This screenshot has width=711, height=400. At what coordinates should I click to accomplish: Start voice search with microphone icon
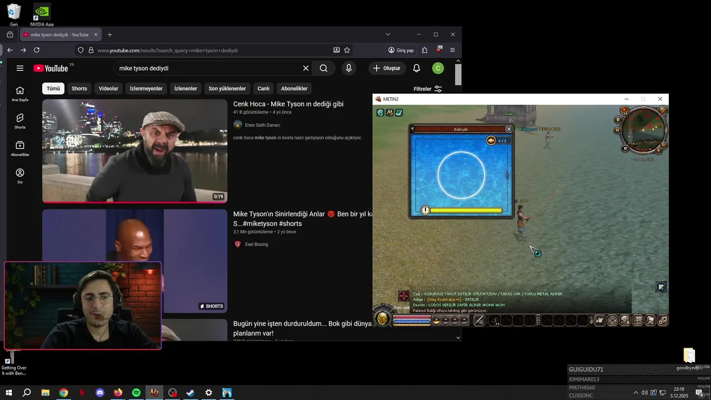(349, 68)
